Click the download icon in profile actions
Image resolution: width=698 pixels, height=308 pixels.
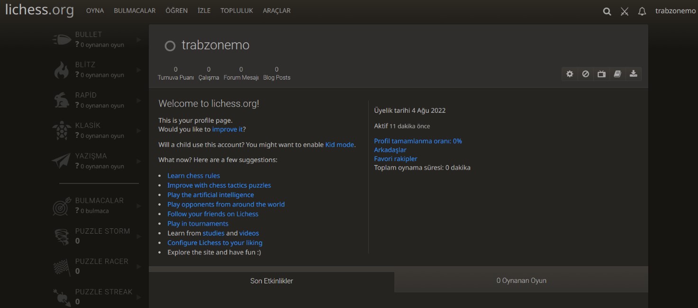click(634, 74)
